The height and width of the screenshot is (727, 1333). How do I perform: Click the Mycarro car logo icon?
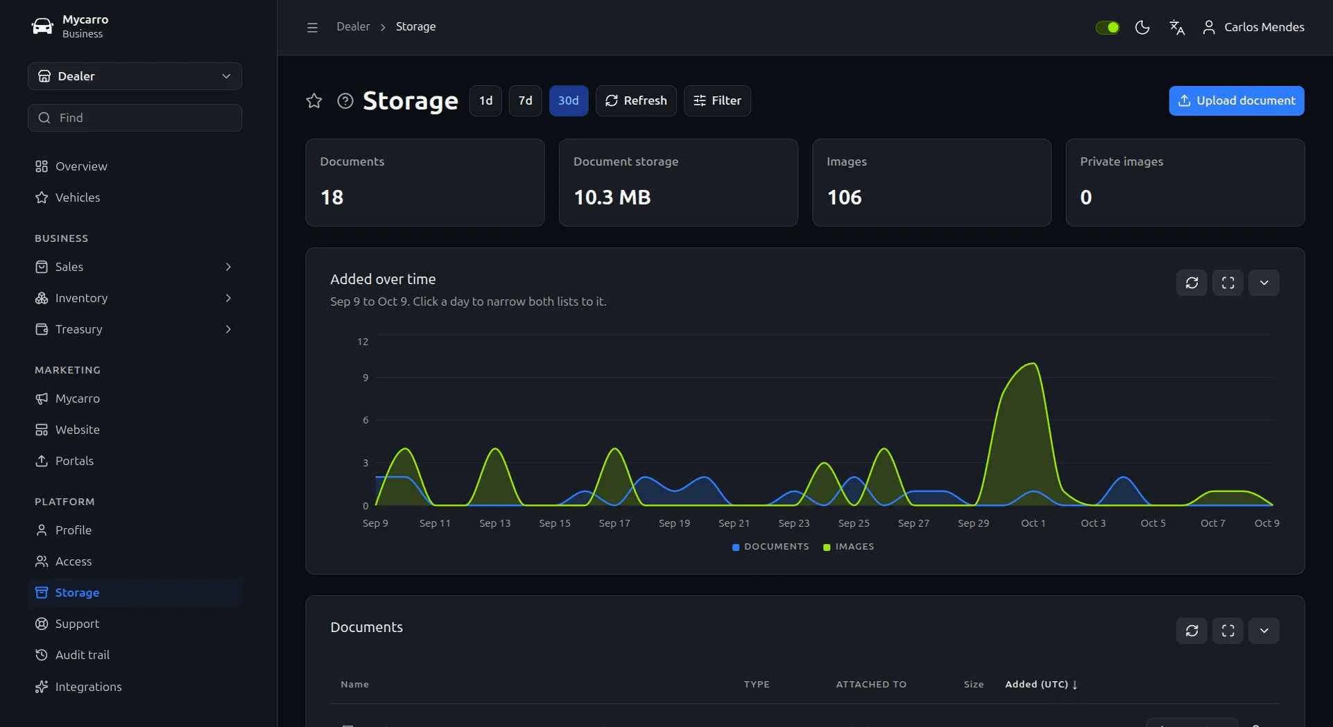point(42,26)
